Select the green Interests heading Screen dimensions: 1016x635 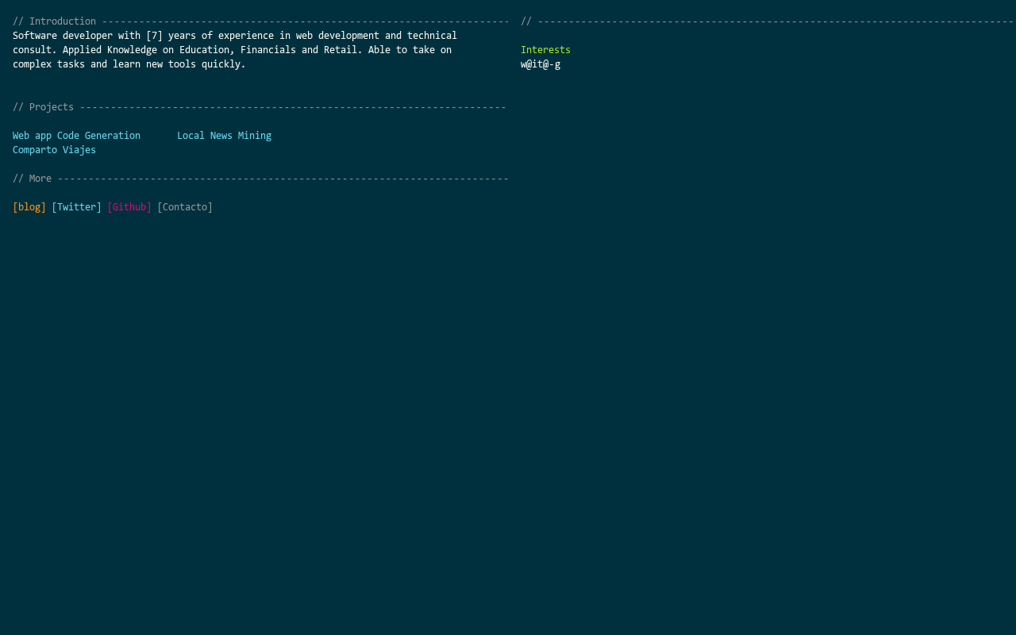point(545,50)
